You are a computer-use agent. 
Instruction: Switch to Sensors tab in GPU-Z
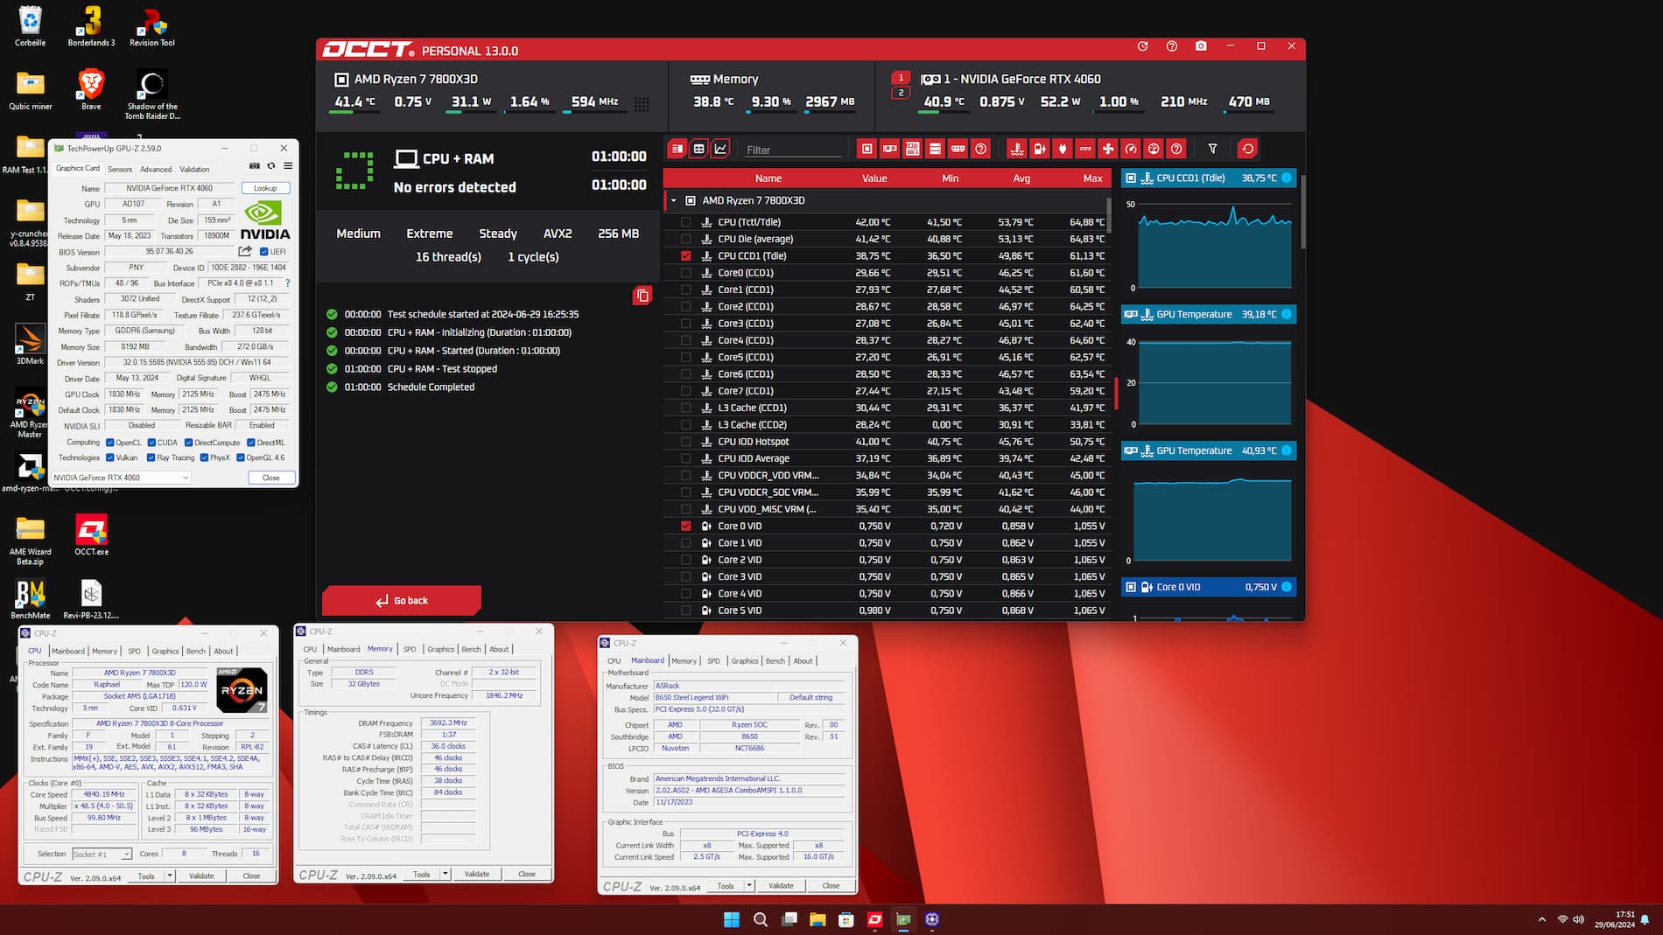click(x=120, y=169)
